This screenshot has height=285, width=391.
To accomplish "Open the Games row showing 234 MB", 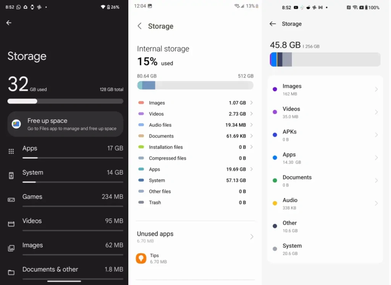I will click(65, 200).
